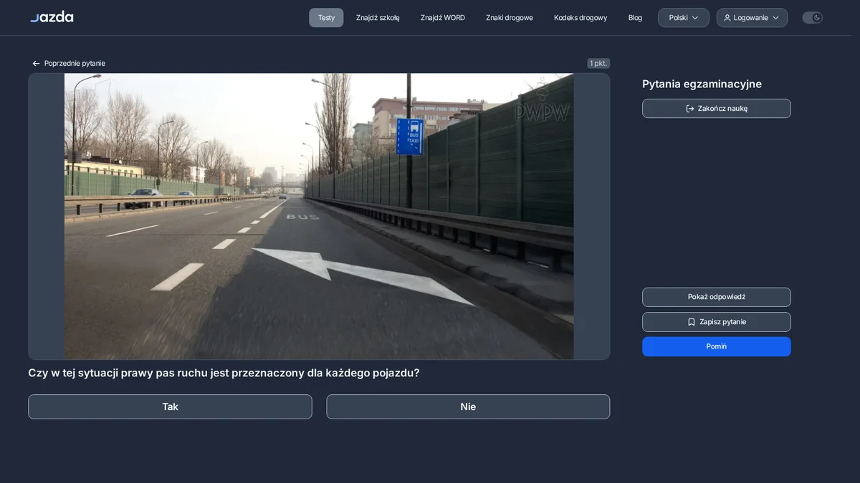Click the back arrow beside Poprzednie pytanie

[x=36, y=64]
